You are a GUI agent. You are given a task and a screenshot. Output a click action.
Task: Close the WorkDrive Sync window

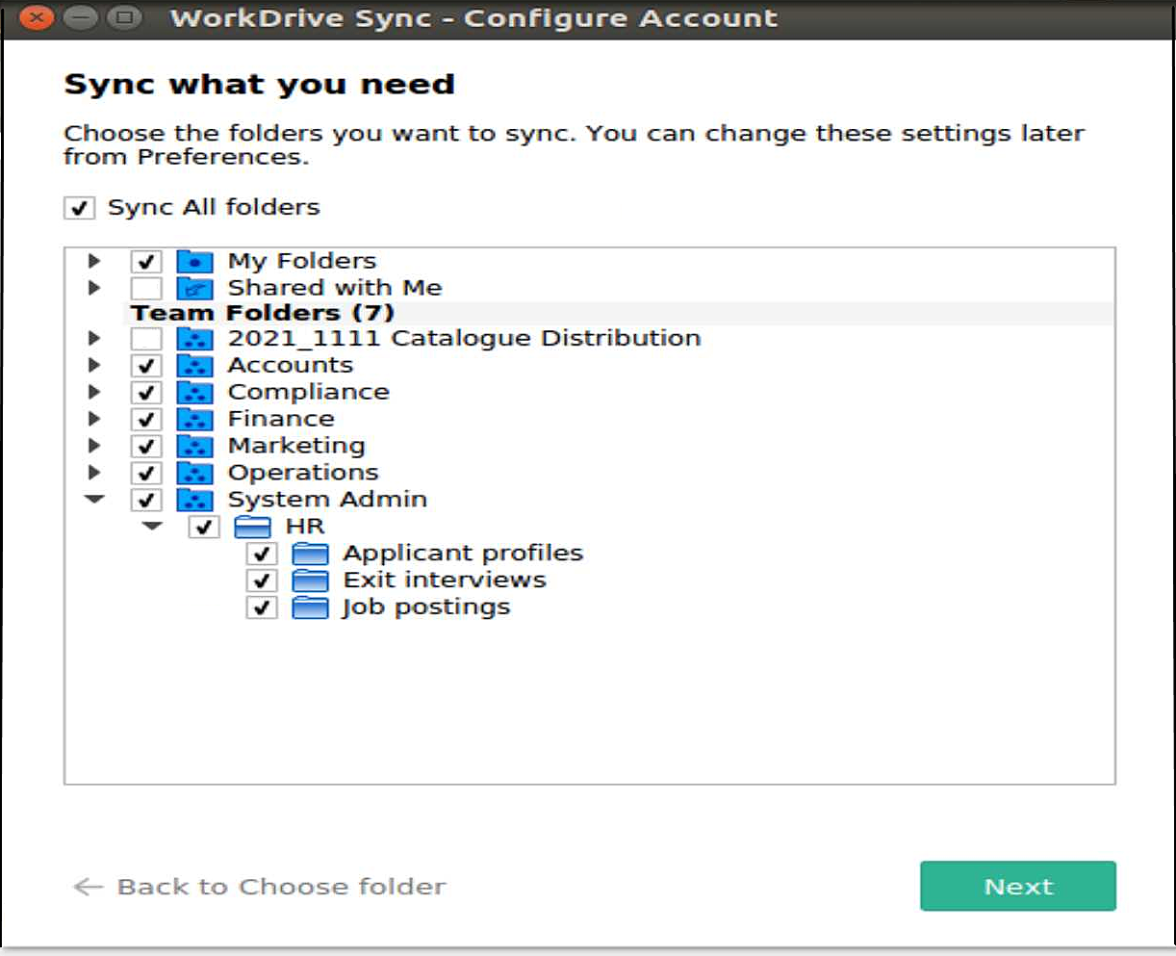tap(37, 18)
